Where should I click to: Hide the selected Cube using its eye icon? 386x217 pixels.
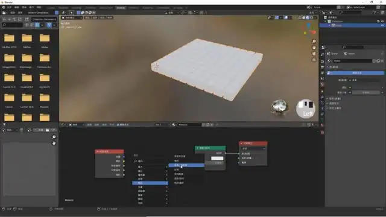pos(382,25)
